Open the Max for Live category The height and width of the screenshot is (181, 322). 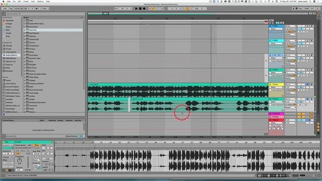tap(11, 61)
